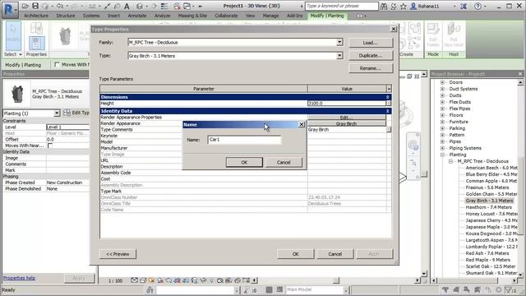
Task: Open the Systems ribbon tab
Action: (x=91, y=16)
